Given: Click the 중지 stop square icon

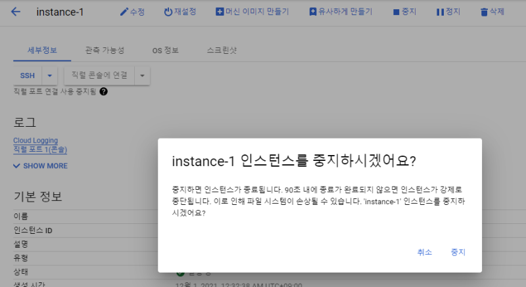Looking at the screenshot, I should (395, 12).
